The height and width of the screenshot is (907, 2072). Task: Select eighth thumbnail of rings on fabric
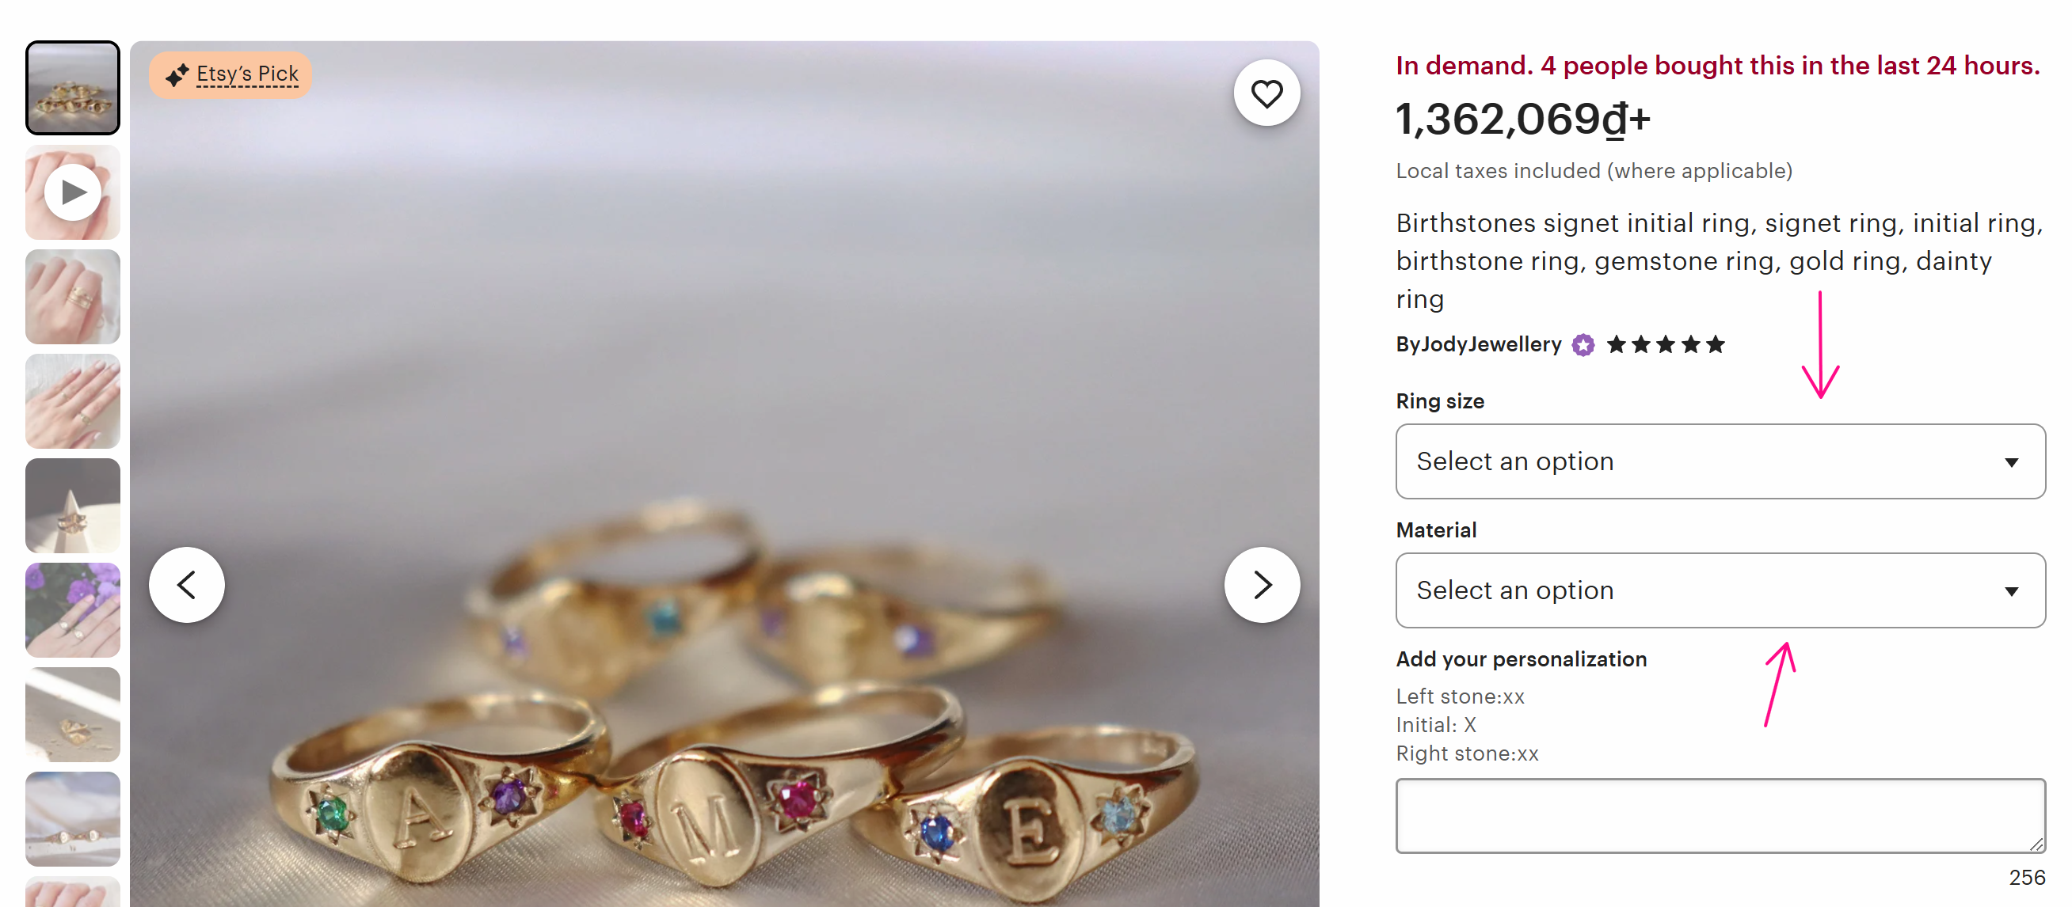pos(72,819)
